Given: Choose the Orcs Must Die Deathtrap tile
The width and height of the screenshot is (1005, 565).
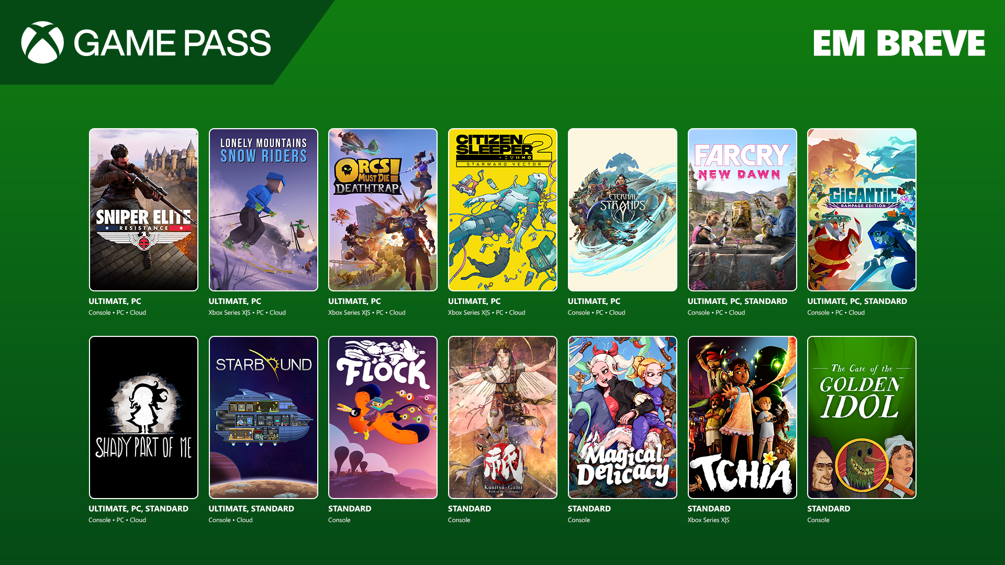Looking at the screenshot, I should click(383, 210).
